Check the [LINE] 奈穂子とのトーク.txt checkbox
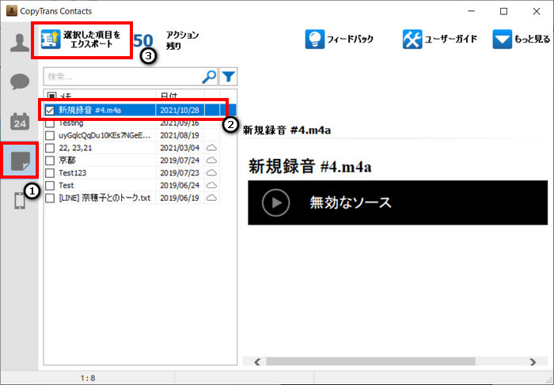 (50, 198)
